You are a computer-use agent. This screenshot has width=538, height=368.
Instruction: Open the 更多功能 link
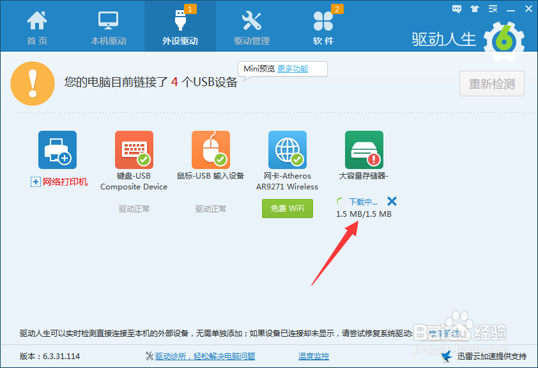coord(293,69)
